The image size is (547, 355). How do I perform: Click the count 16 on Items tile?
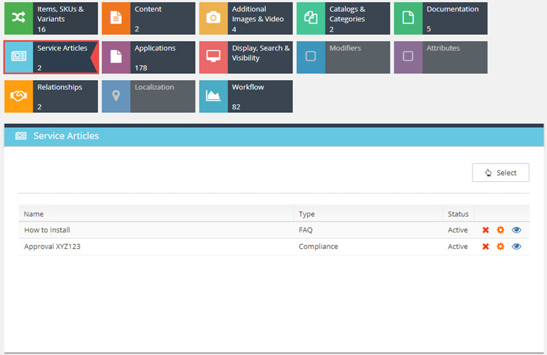(42, 29)
